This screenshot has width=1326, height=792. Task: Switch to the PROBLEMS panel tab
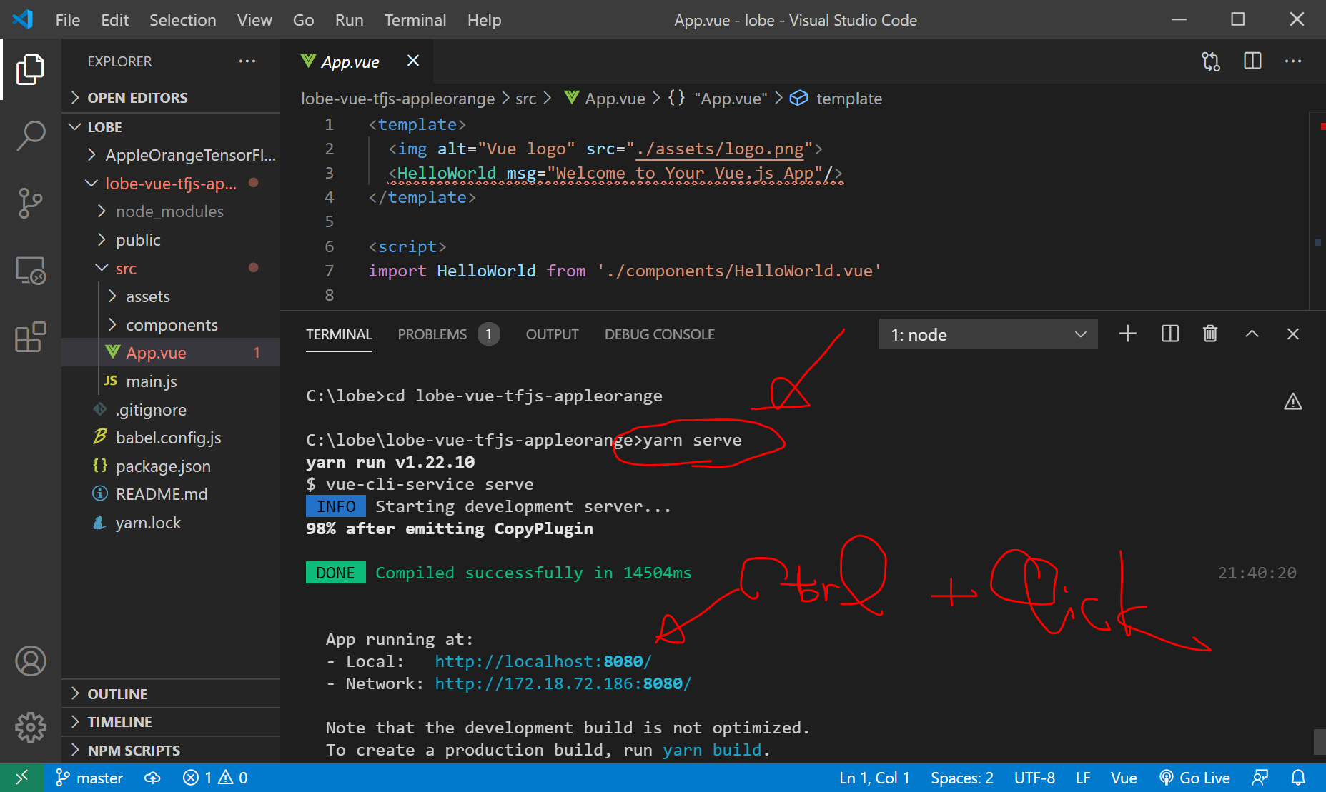(x=448, y=334)
